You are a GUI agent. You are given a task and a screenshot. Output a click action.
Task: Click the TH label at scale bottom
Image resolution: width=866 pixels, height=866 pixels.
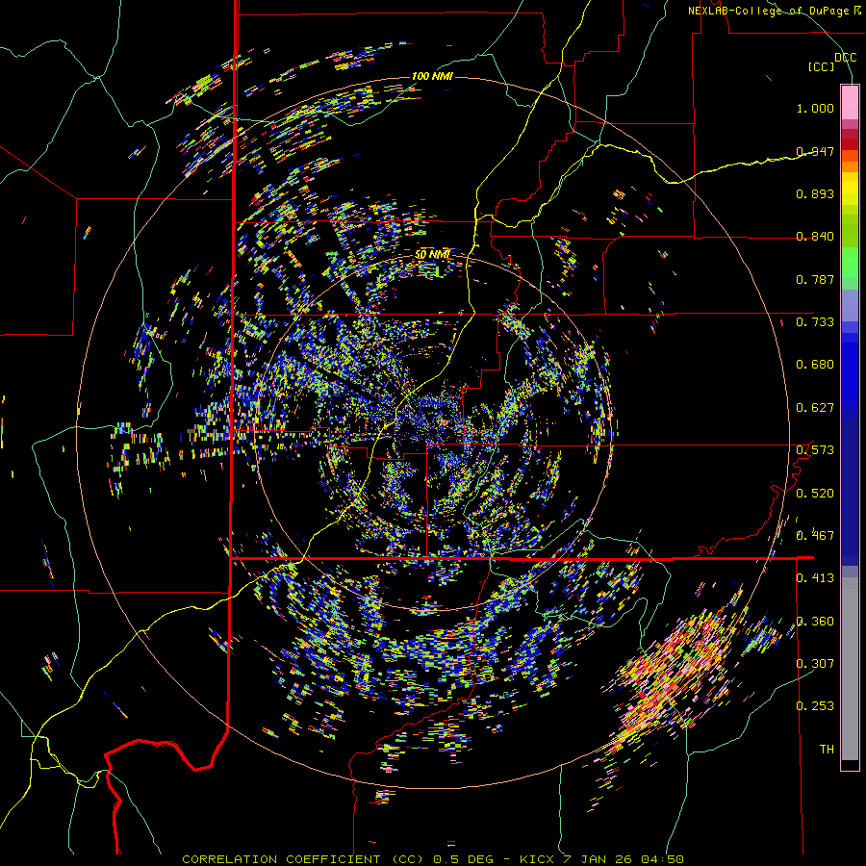coord(827,750)
